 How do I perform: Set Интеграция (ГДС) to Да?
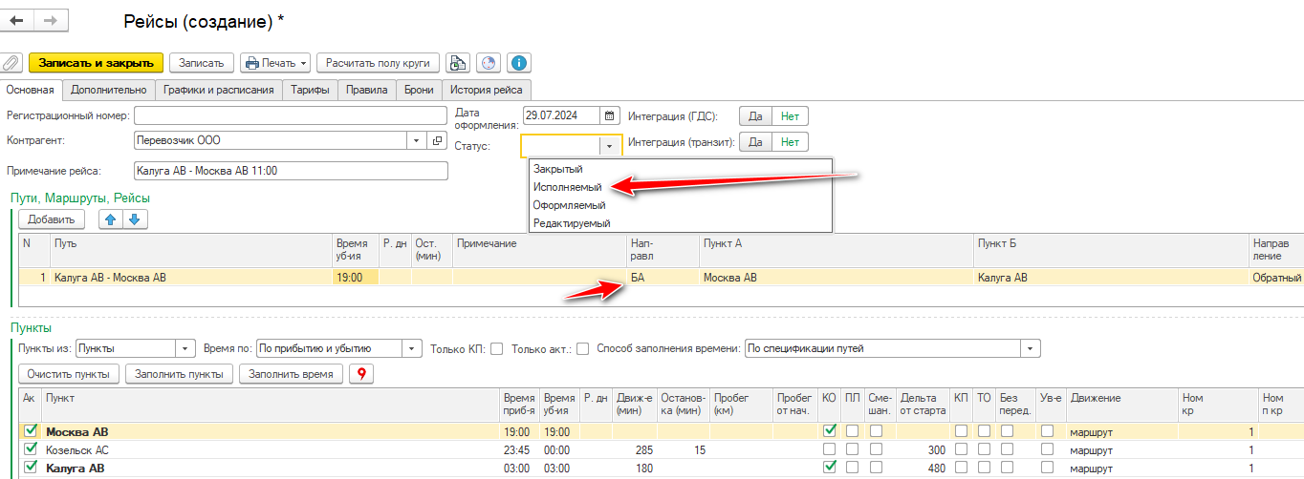(754, 116)
